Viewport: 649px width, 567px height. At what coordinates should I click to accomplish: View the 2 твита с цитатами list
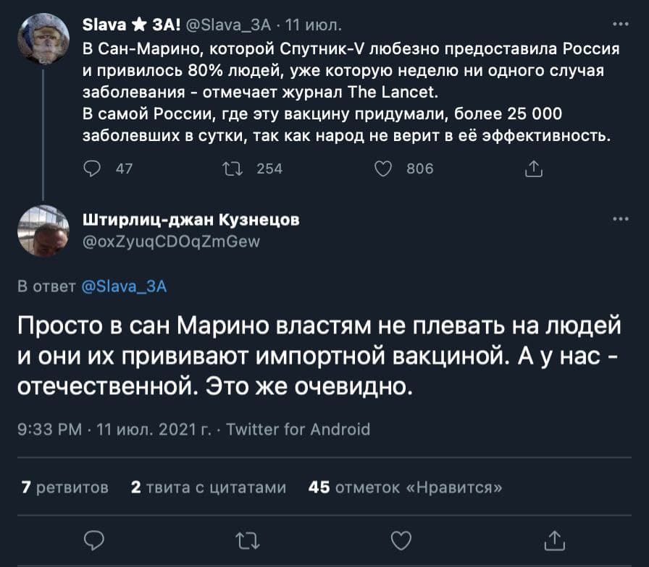[209, 487]
